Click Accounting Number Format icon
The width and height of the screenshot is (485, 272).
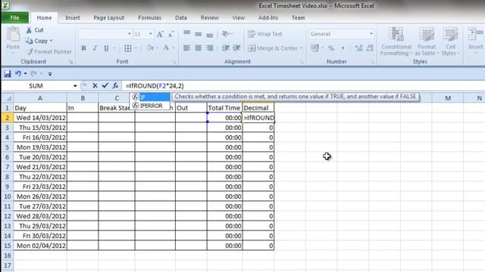[314, 48]
